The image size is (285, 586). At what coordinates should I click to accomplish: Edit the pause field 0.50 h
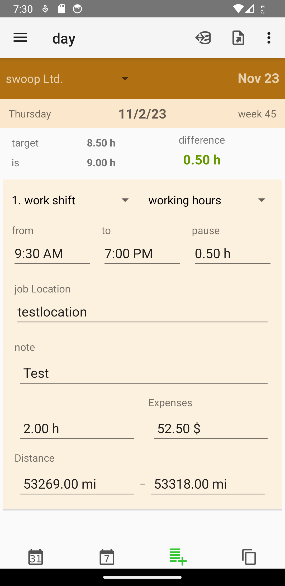[232, 254]
